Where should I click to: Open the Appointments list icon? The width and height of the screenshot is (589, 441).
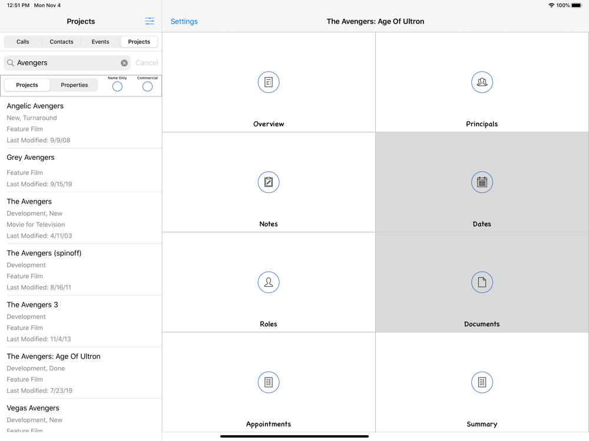click(x=269, y=382)
